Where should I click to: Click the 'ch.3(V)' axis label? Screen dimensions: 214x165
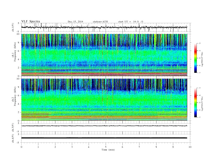tap(13, 128)
